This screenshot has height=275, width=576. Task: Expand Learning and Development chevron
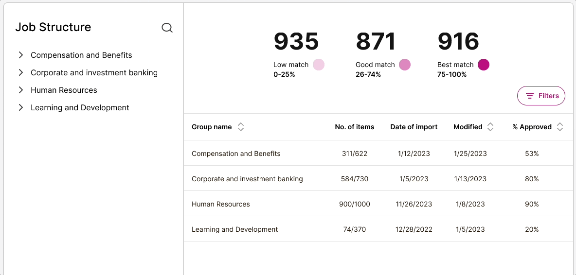tap(21, 108)
